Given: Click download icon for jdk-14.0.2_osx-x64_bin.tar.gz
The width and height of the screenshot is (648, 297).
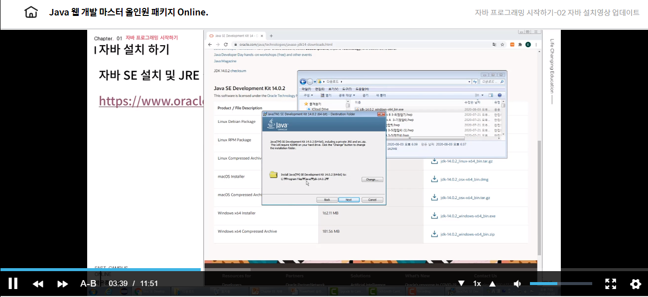Looking at the screenshot, I should (434, 198).
